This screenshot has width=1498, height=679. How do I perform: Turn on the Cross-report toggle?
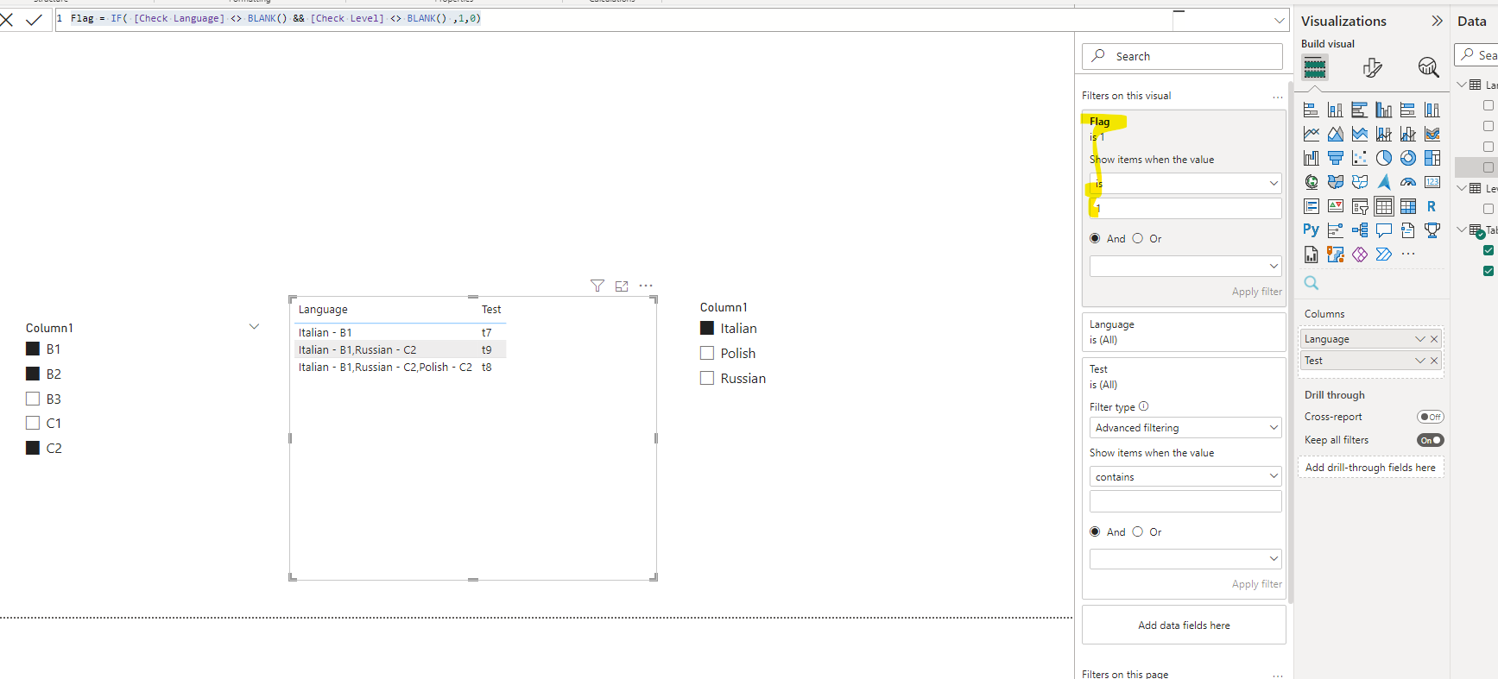tap(1431, 417)
